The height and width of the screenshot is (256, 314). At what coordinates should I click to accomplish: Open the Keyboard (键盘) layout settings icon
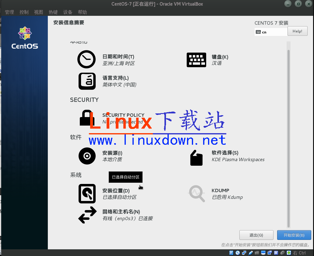[196, 60]
